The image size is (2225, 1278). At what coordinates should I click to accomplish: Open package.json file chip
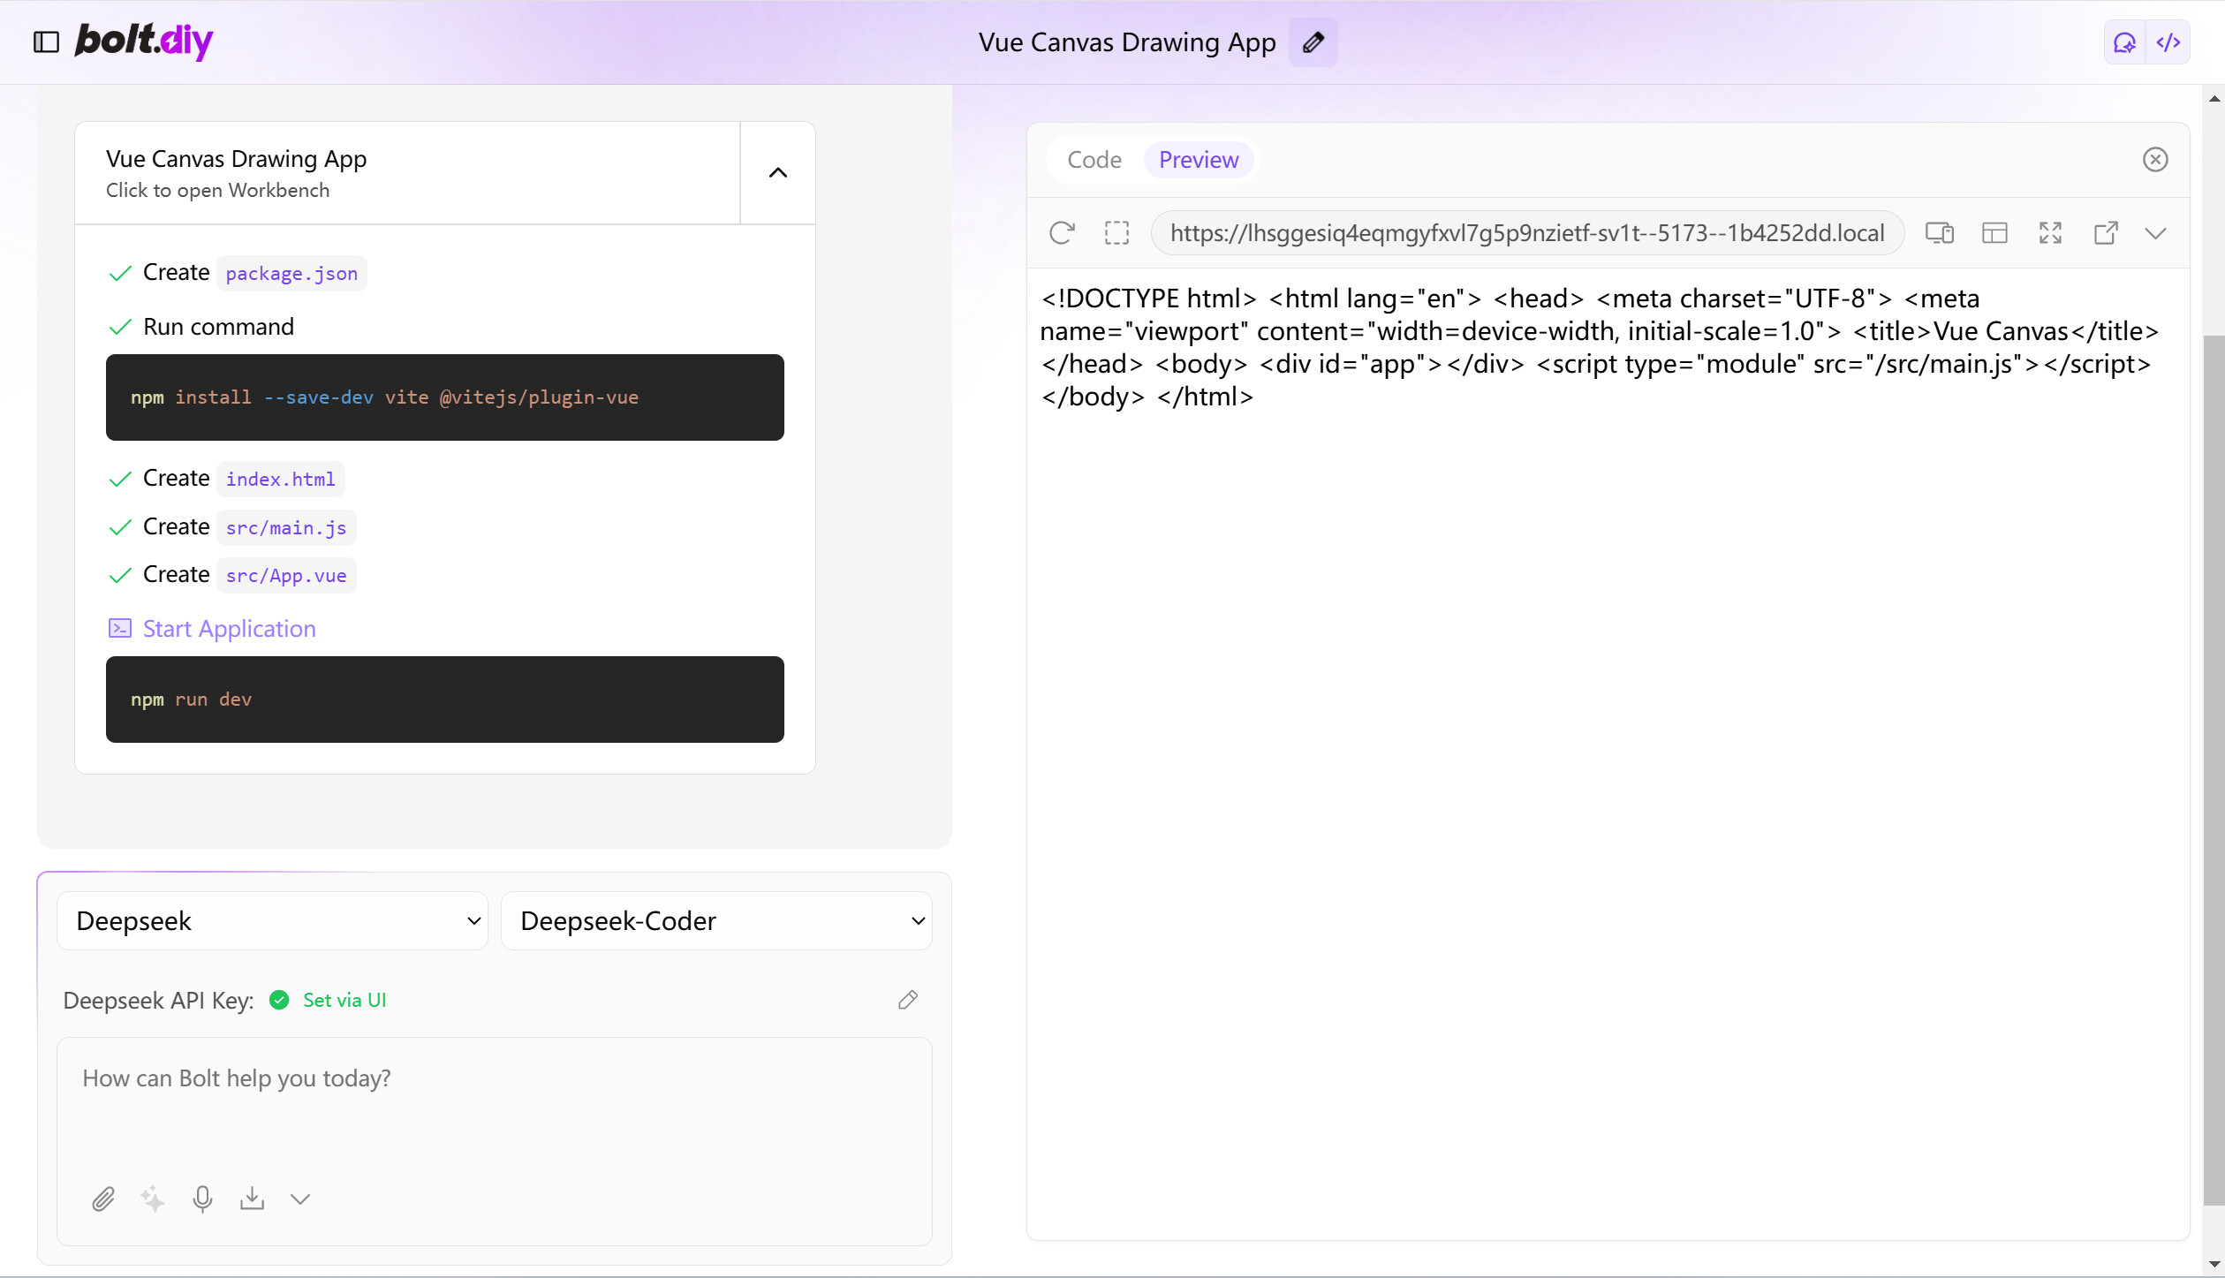click(291, 274)
